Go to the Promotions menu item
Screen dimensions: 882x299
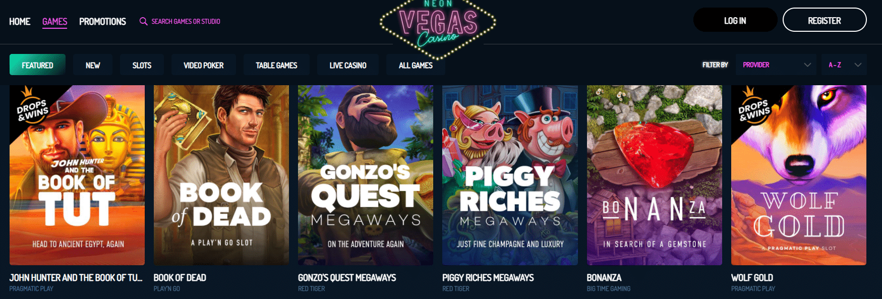click(x=102, y=21)
